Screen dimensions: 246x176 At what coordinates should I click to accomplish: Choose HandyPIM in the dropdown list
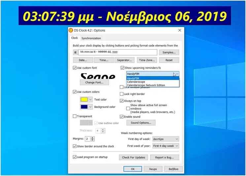153,78
